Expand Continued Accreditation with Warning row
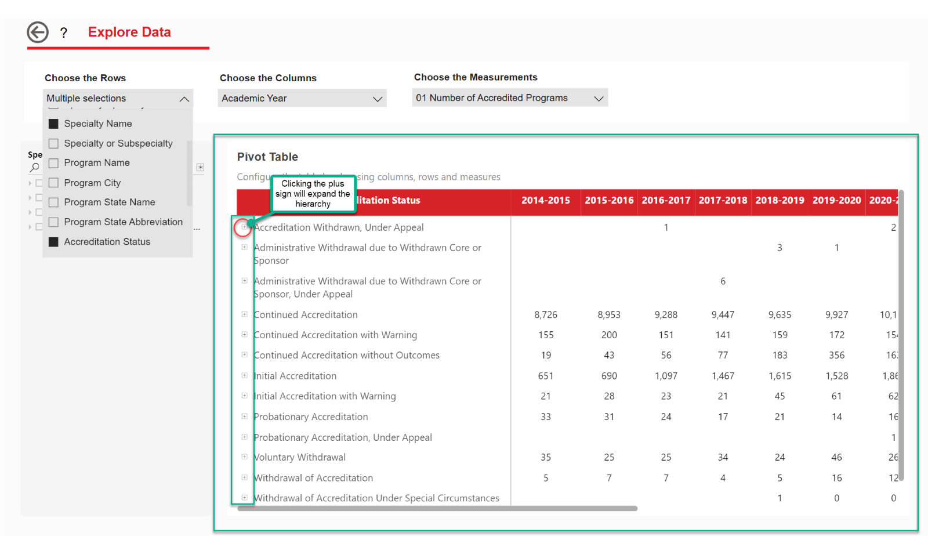This screenshot has height=536, width=928. coord(244,335)
